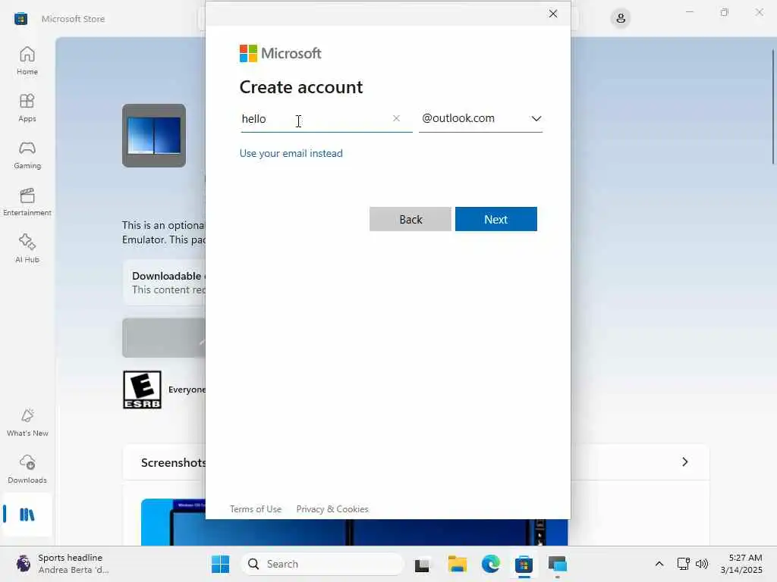Screen dimensions: 777x582
Task: Click the Microsoft logo in dialog
Action: pyautogui.click(x=281, y=54)
